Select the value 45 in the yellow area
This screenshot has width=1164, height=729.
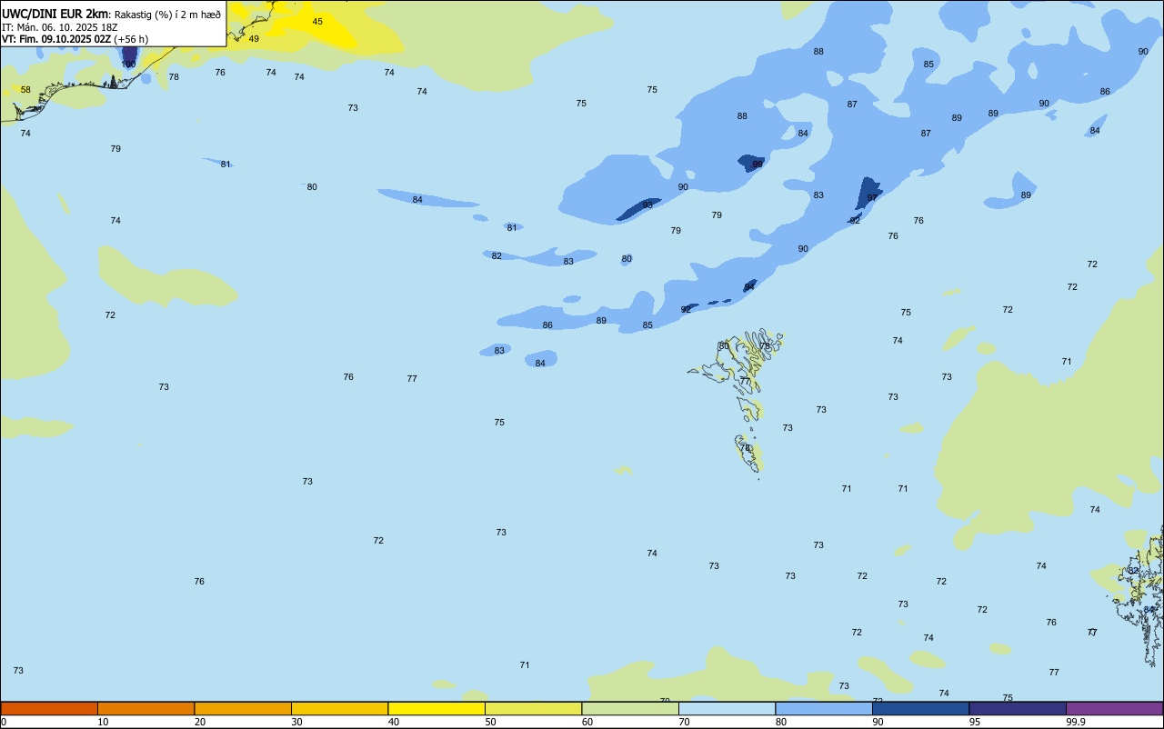(317, 21)
